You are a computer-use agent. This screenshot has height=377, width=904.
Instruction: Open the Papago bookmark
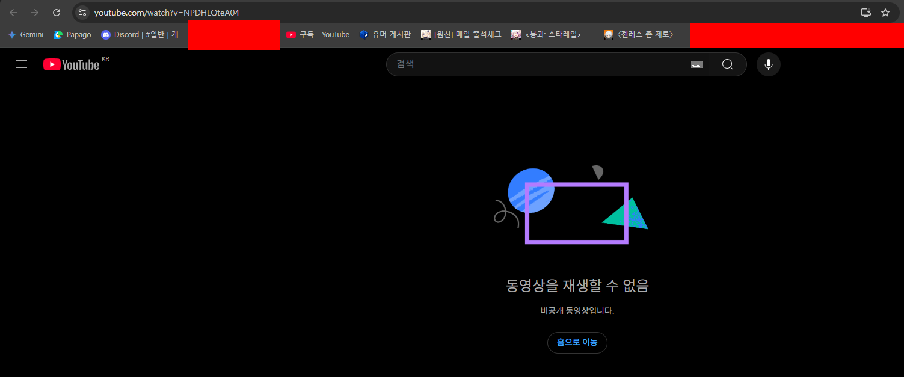pos(72,35)
